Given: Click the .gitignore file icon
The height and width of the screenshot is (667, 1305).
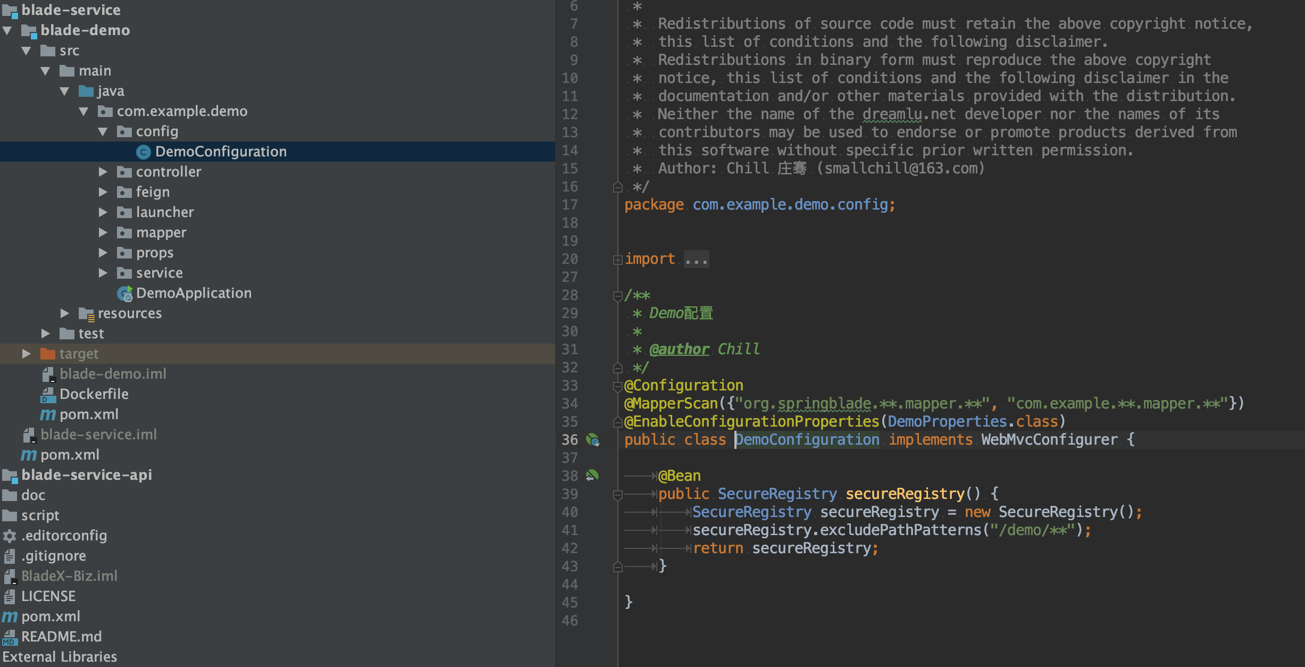Looking at the screenshot, I should click(10, 556).
